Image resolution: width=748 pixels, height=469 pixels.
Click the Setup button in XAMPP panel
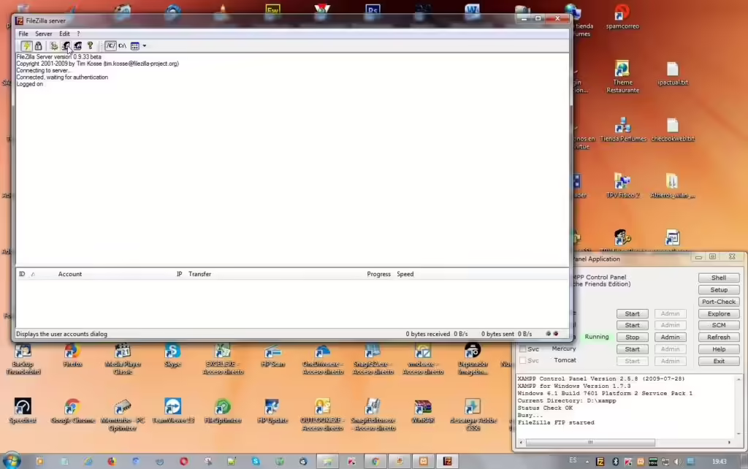[719, 289]
